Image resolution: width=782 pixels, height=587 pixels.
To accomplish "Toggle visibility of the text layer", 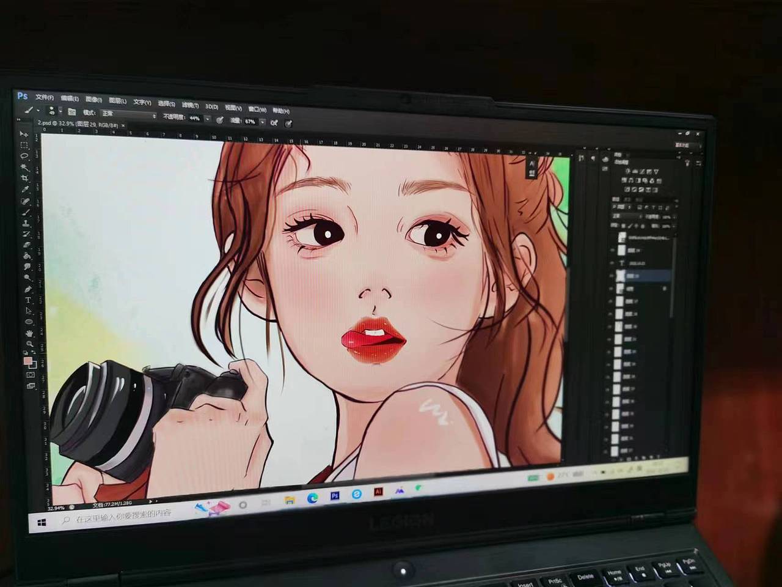I will pos(611,263).
